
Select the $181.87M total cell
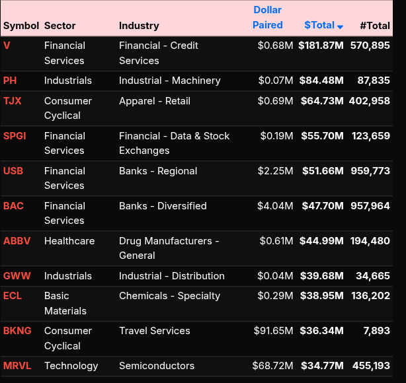point(321,46)
